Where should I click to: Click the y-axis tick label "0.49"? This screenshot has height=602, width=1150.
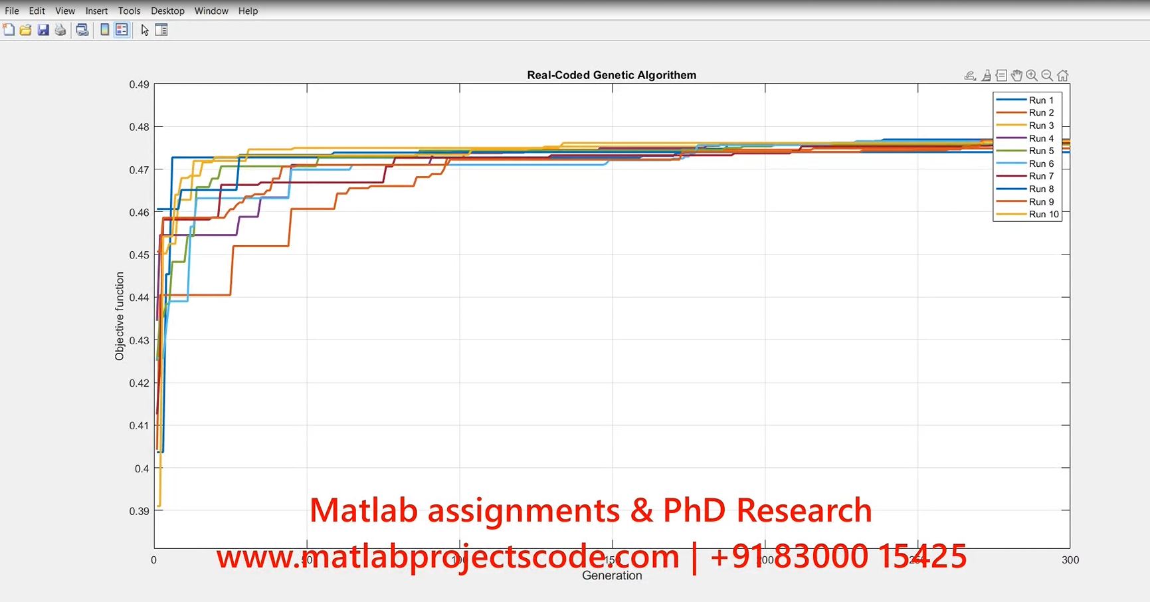[139, 84]
